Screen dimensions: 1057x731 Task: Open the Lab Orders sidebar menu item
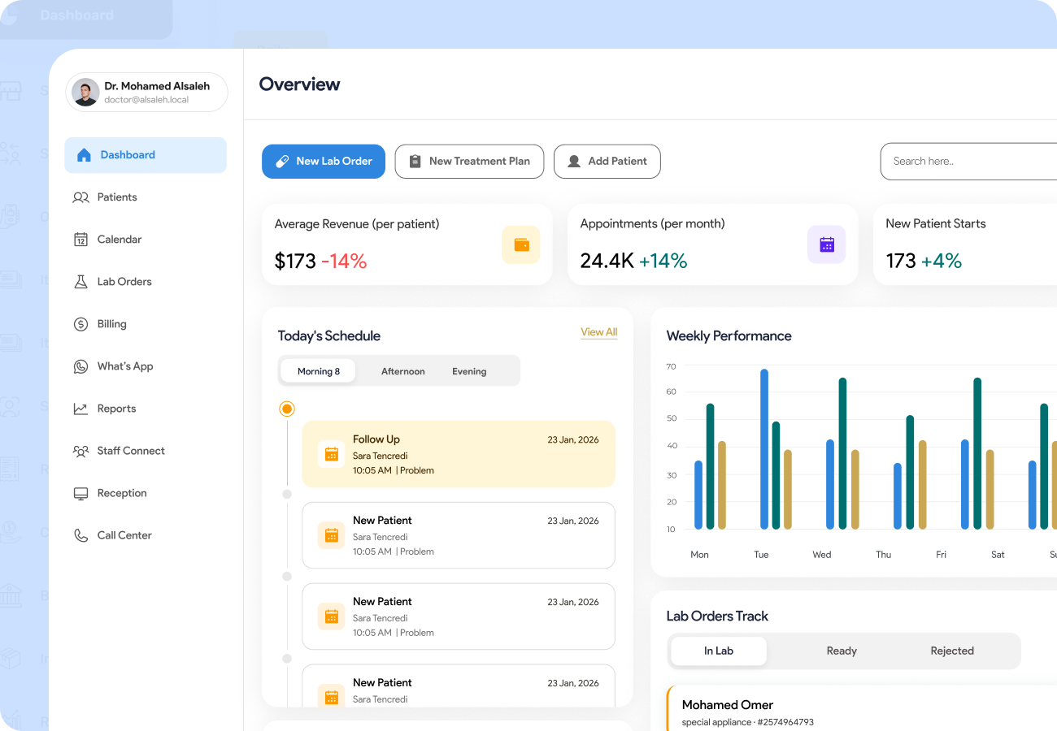click(146, 282)
